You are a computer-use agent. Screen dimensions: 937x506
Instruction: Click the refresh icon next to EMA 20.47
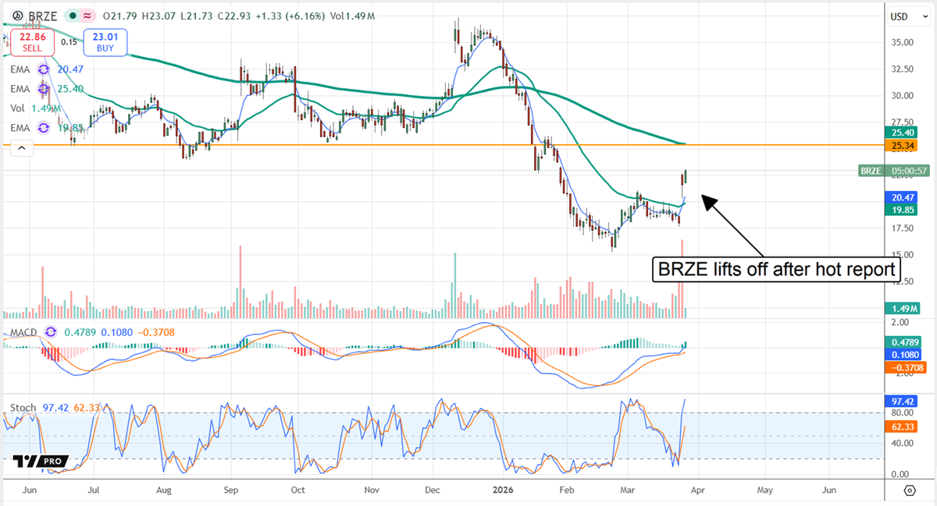(x=45, y=69)
